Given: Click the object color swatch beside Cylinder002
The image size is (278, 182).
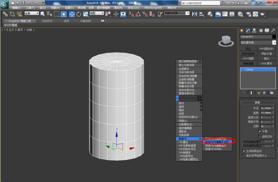Looking at the screenshot, I should pyautogui.click(x=274, y=37).
